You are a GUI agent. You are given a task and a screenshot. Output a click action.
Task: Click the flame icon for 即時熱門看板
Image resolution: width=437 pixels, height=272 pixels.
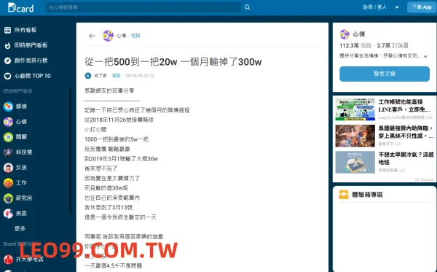[7, 45]
